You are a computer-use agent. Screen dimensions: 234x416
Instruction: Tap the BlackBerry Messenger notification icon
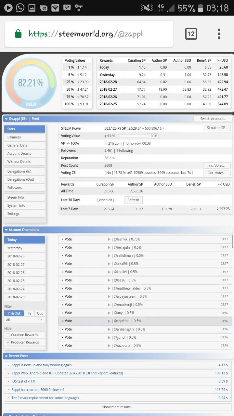(x=67, y=7)
